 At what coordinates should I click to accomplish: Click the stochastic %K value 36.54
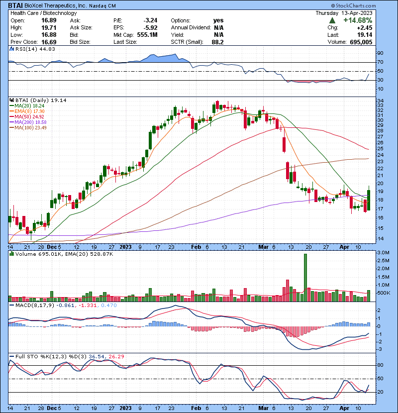point(97,357)
